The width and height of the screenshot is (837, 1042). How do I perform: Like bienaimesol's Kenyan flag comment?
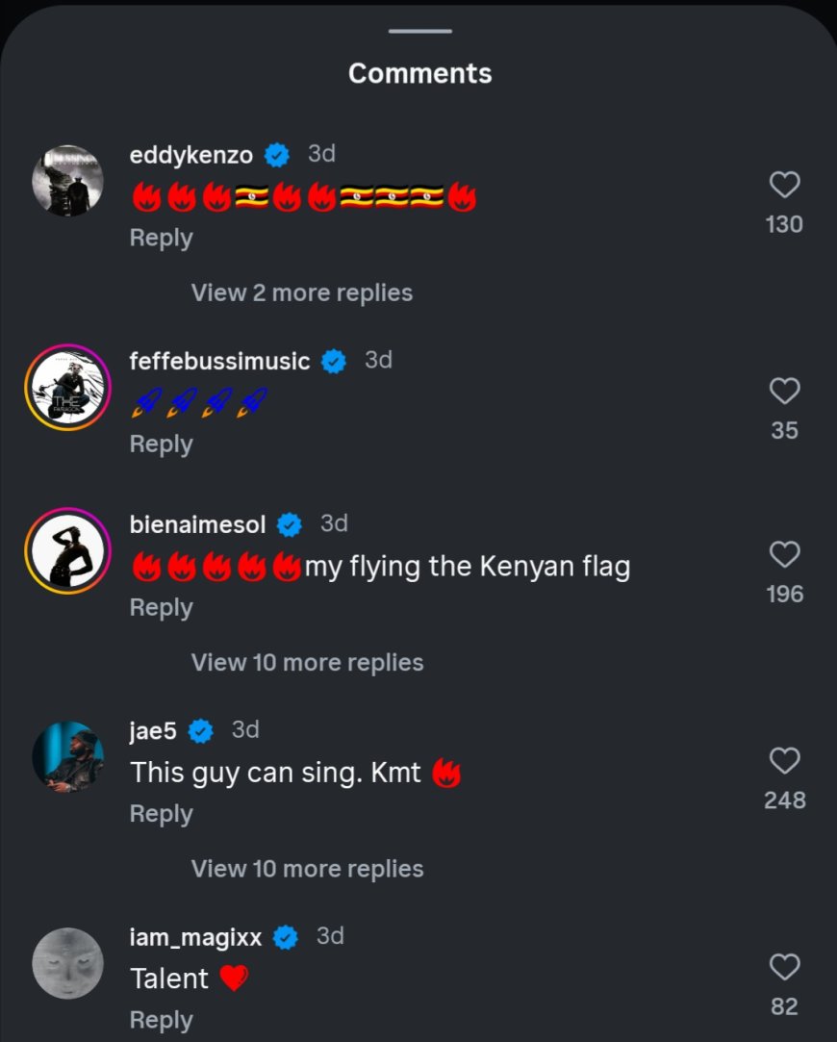click(785, 554)
